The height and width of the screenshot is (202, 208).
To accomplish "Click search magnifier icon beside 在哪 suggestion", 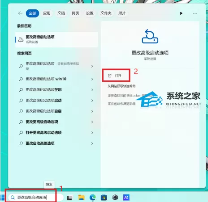I will (21, 90).
